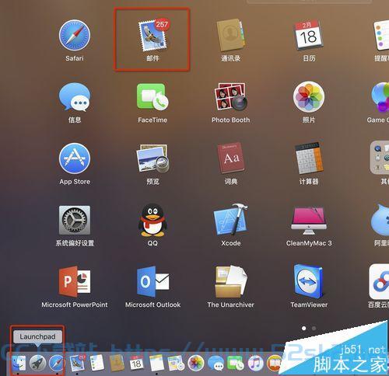
Task: Open iTunes from the Dock
Action: (256, 363)
